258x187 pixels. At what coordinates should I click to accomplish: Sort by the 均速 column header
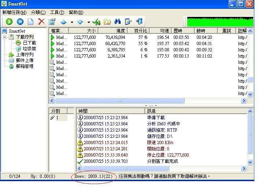pos(161,31)
